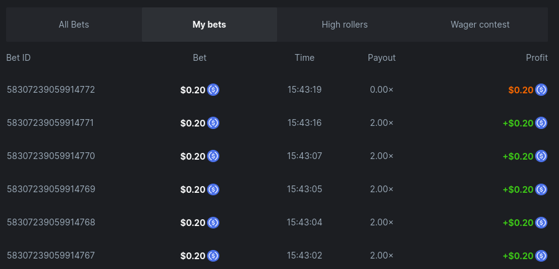Switch to the All Bets tab

pyautogui.click(x=74, y=25)
